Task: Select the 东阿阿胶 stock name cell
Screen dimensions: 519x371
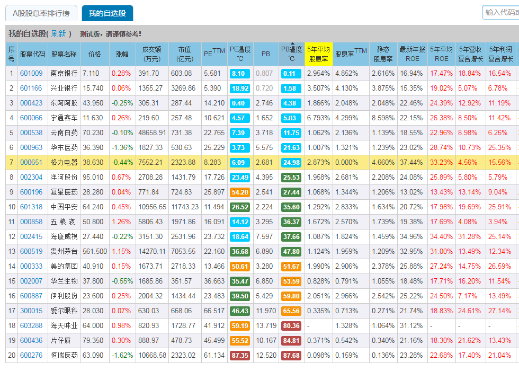Action: tap(64, 103)
